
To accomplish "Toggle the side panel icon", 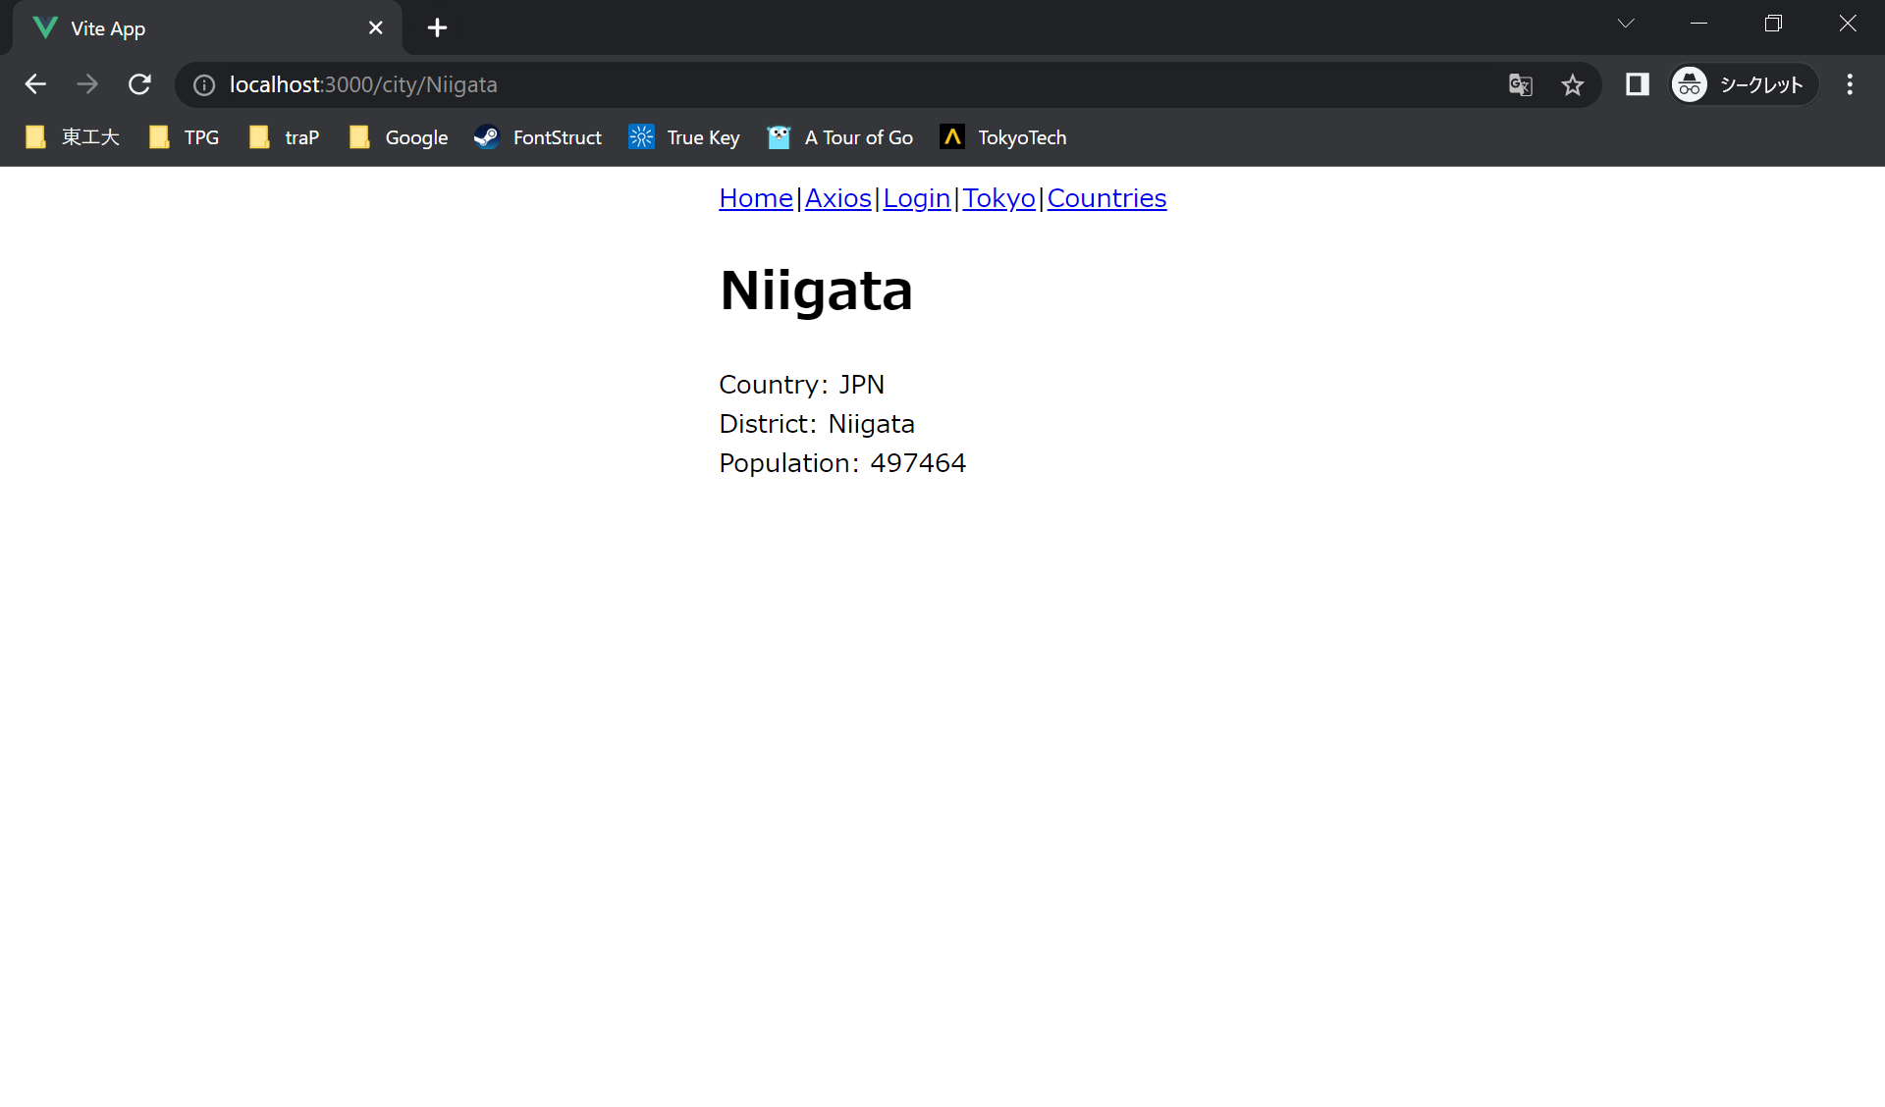I will [x=1638, y=84].
